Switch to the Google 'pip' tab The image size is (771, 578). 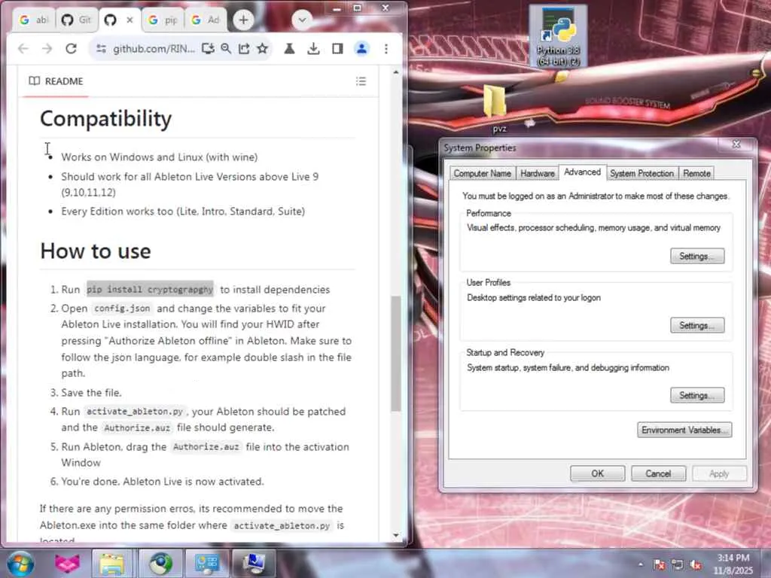(163, 20)
